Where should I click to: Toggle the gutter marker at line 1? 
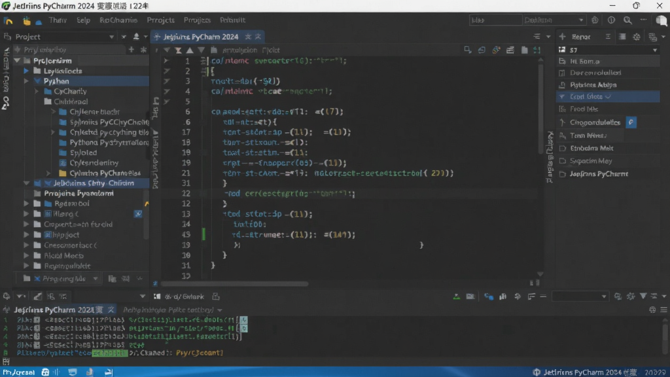(166, 61)
